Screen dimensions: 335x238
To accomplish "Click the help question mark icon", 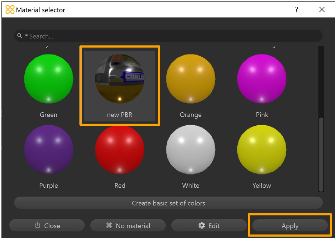I will pos(296,10).
